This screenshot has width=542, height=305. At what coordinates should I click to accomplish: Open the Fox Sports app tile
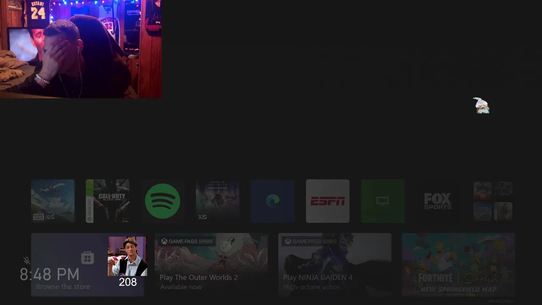click(438, 201)
